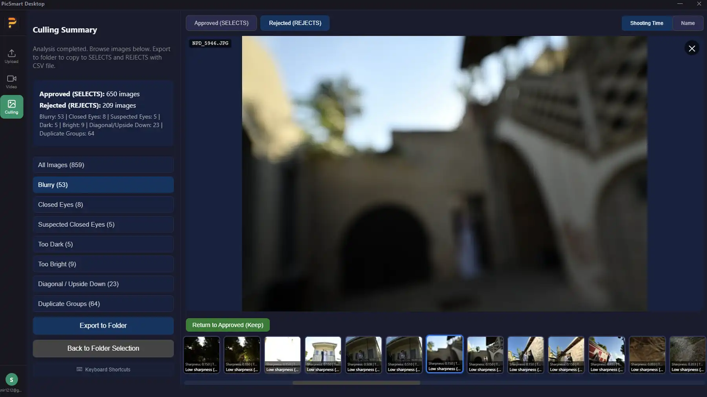Click the 'Approved (SELECTS): 650 images' summary text
The width and height of the screenshot is (707, 397).
pyautogui.click(x=90, y=94)
